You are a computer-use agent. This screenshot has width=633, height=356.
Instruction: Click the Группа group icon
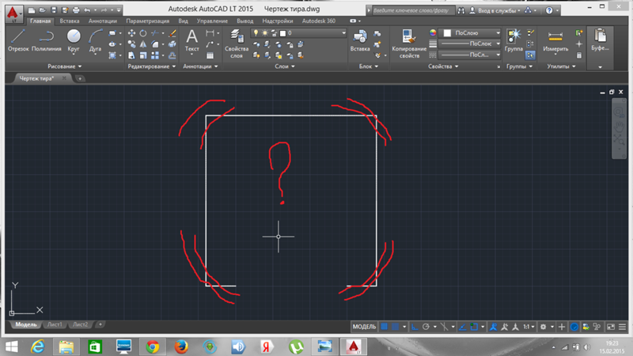click(514, 40)
